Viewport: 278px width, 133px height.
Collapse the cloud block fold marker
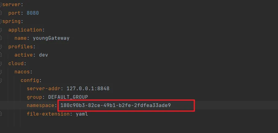tap(1, 64)
